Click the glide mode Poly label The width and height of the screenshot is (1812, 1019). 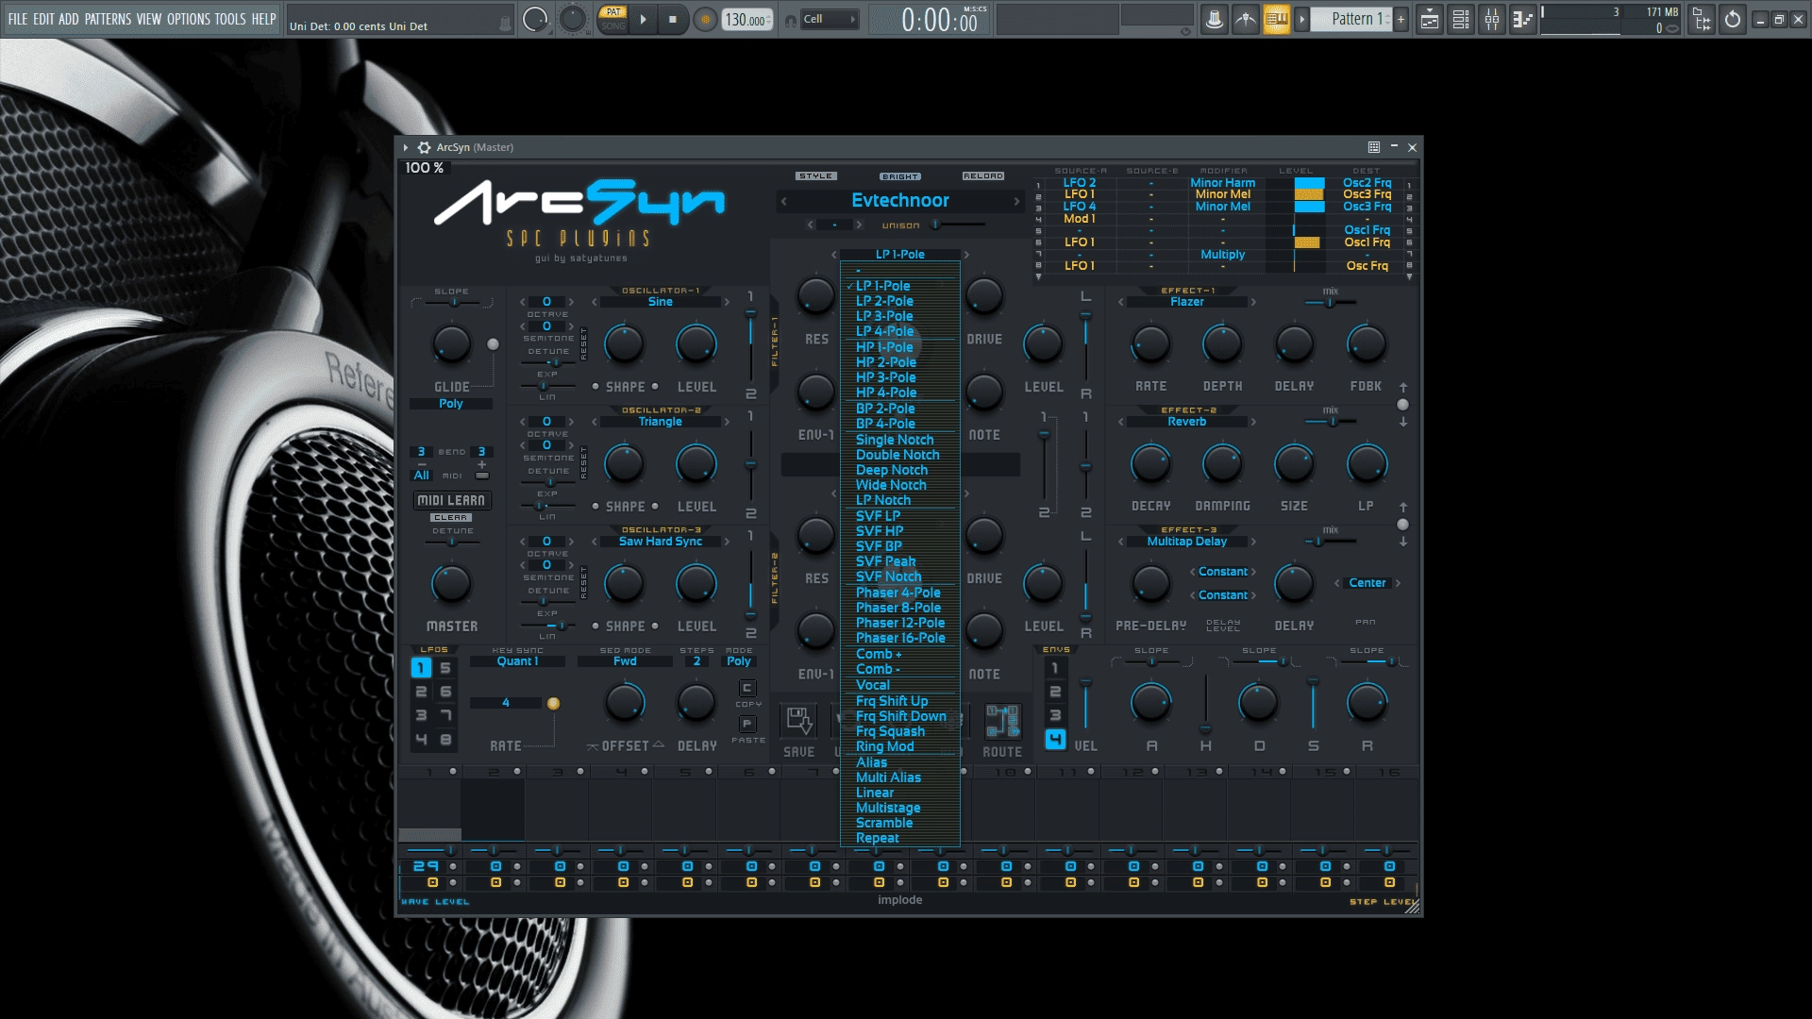coord(451,404)
